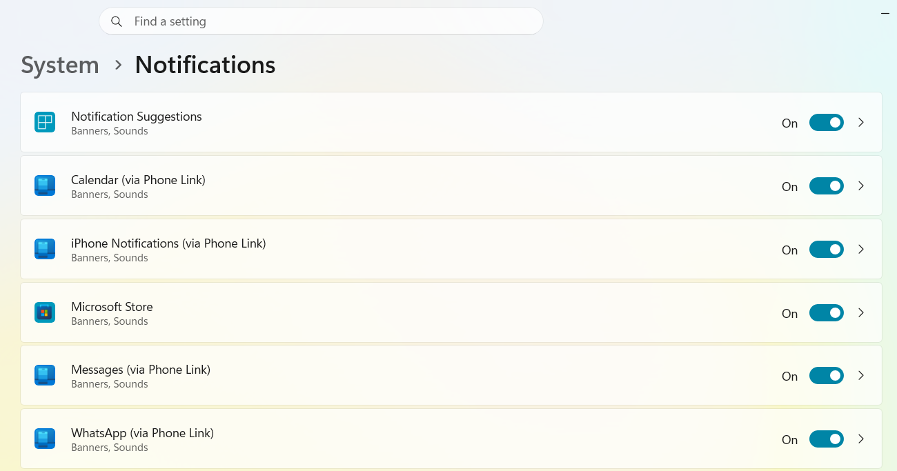Open Messages (via Phone Link) chevron
The image size is (897, 471).
(x=861, y=376)
